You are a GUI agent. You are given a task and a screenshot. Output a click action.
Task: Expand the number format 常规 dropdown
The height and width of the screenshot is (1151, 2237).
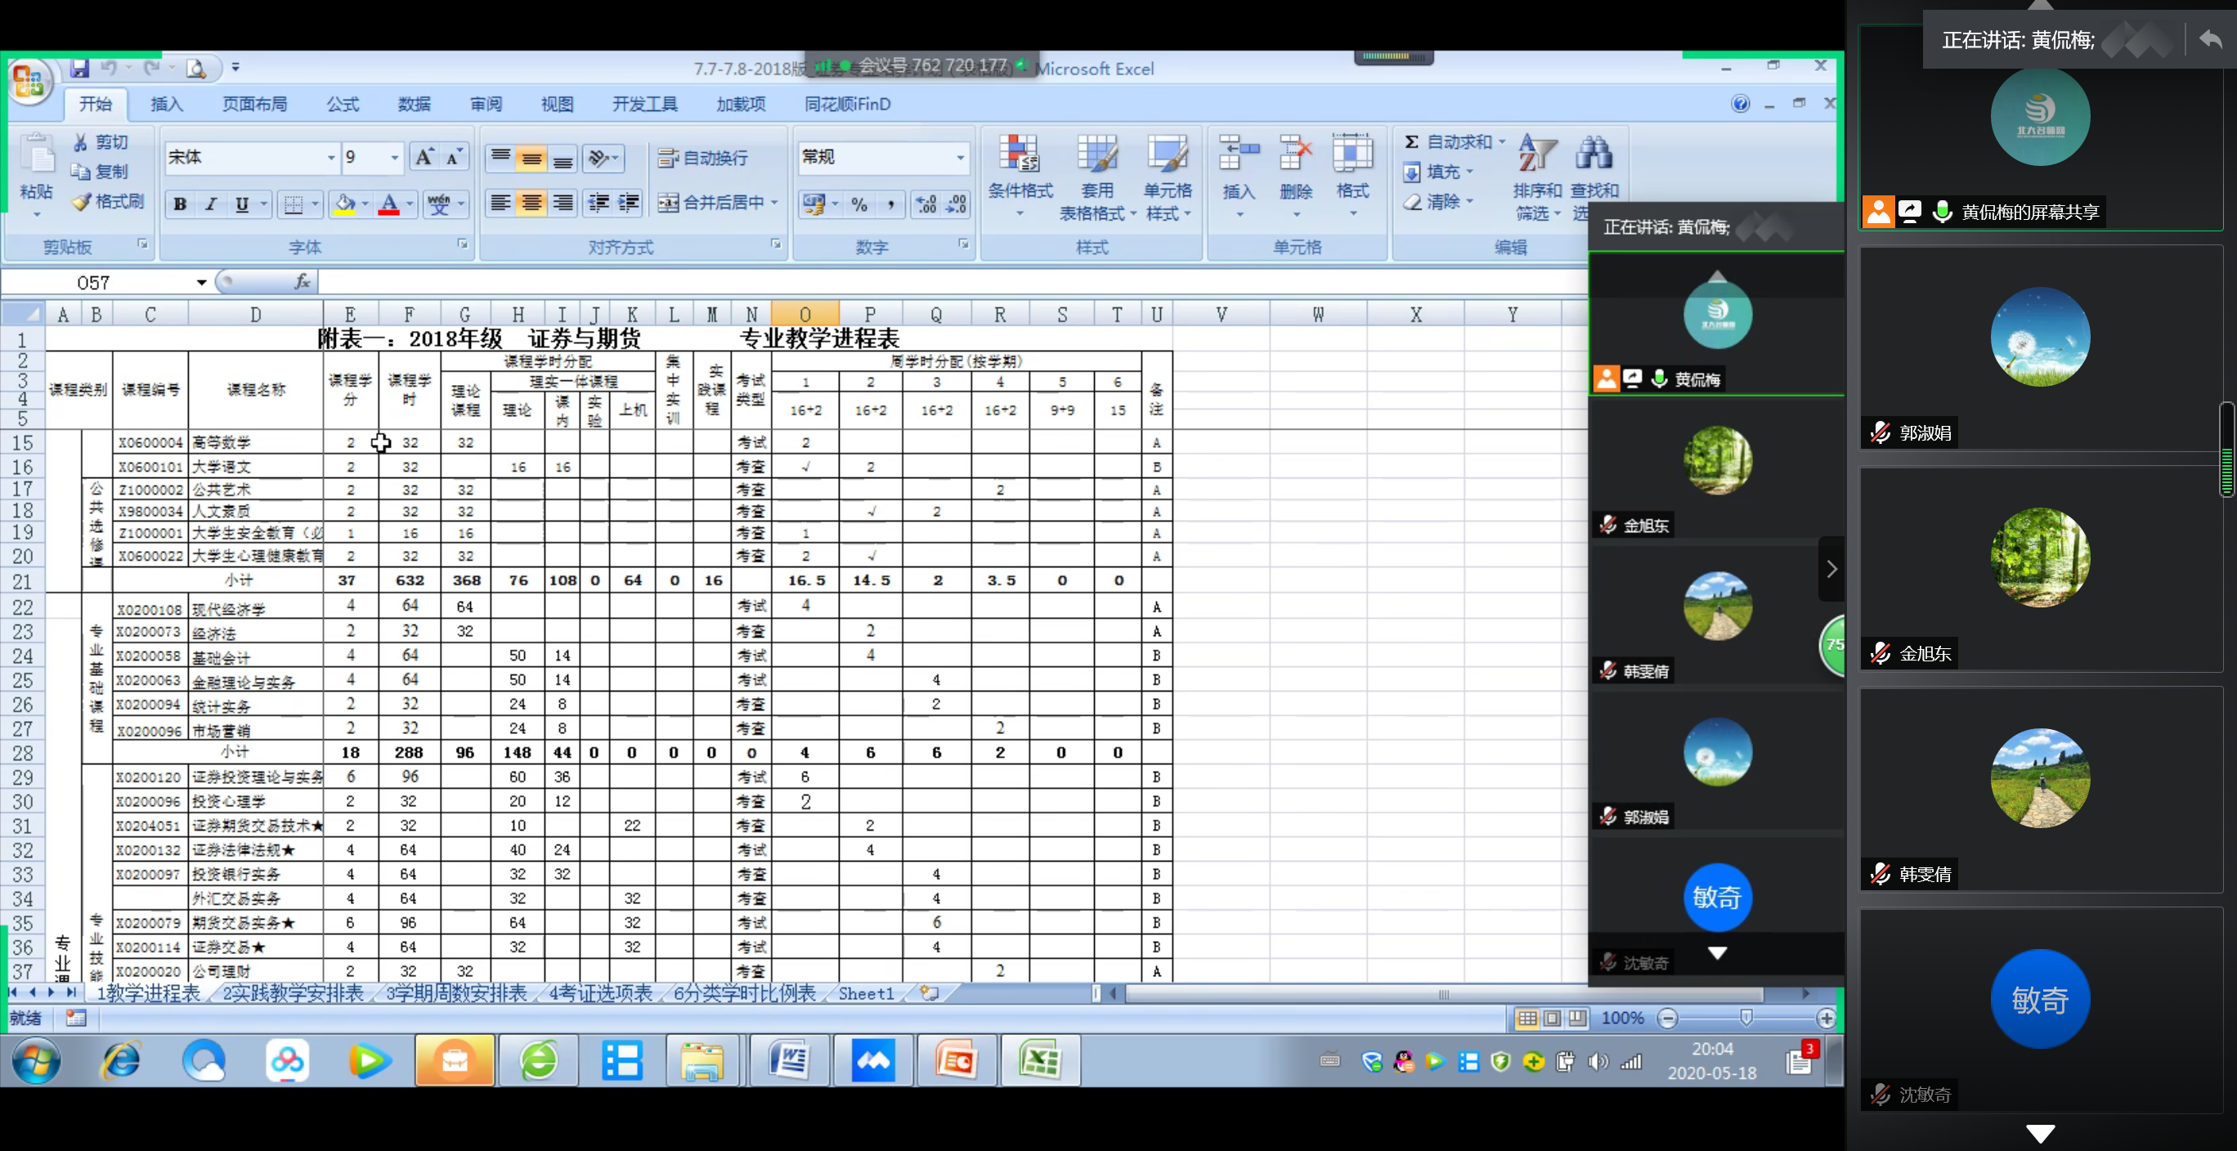tap(961, 158)
